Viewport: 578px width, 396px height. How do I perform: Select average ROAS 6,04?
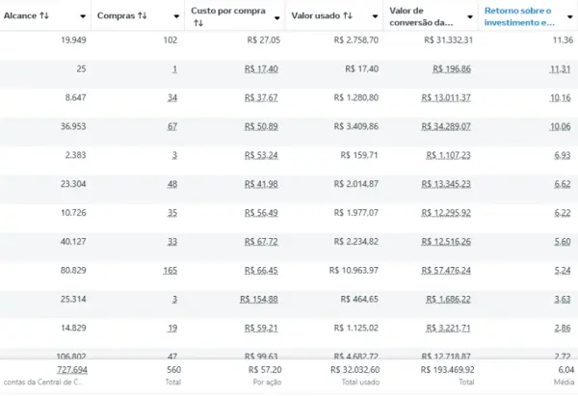[x=566, y=369]
